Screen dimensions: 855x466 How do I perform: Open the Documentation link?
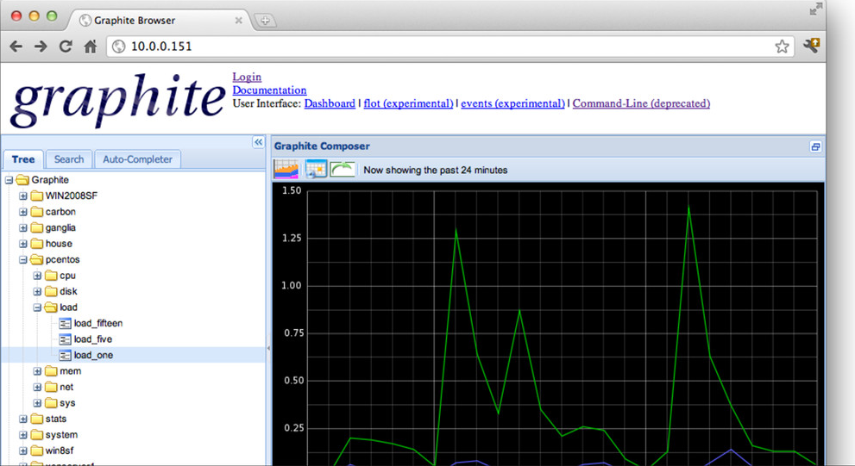tap(269, 90)
